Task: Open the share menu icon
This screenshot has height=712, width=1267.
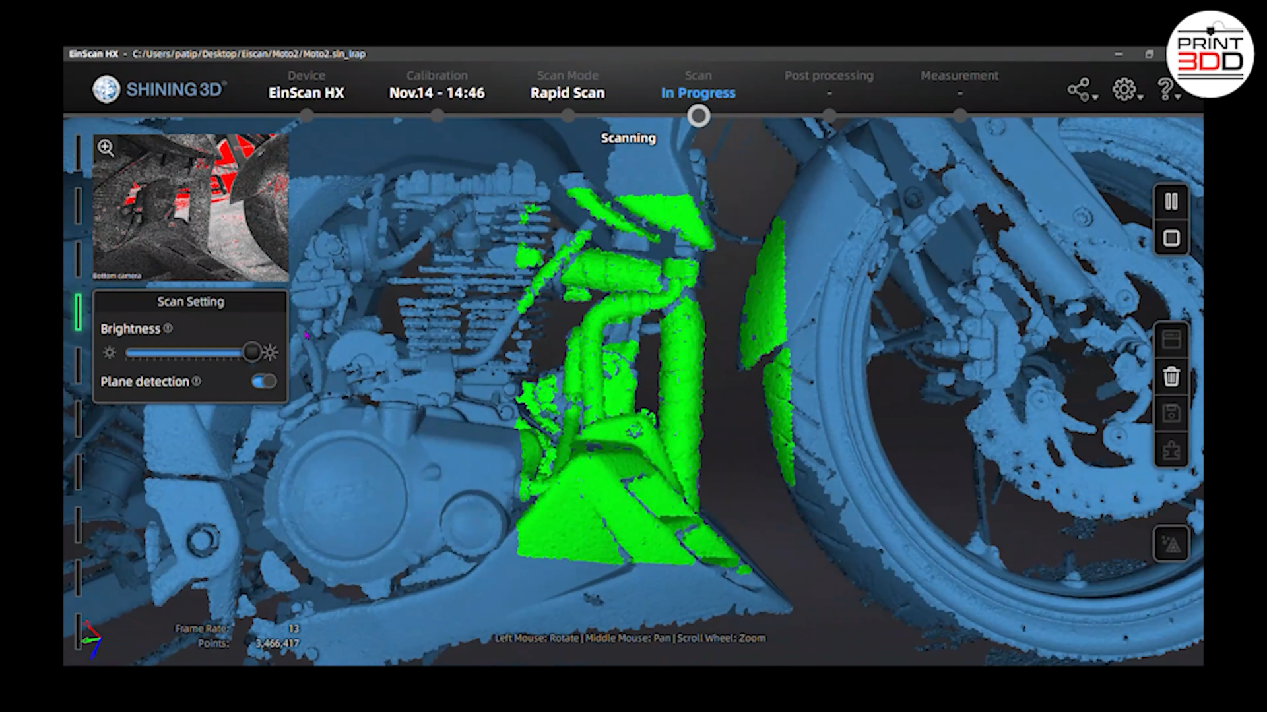Action: click(x=1082, y=90)
